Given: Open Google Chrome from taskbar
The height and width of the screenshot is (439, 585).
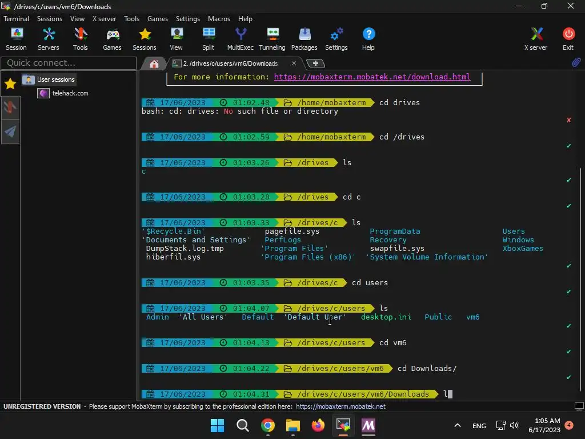Looking at the screenshot, I should pyautogui.click(x=267, y=425).
